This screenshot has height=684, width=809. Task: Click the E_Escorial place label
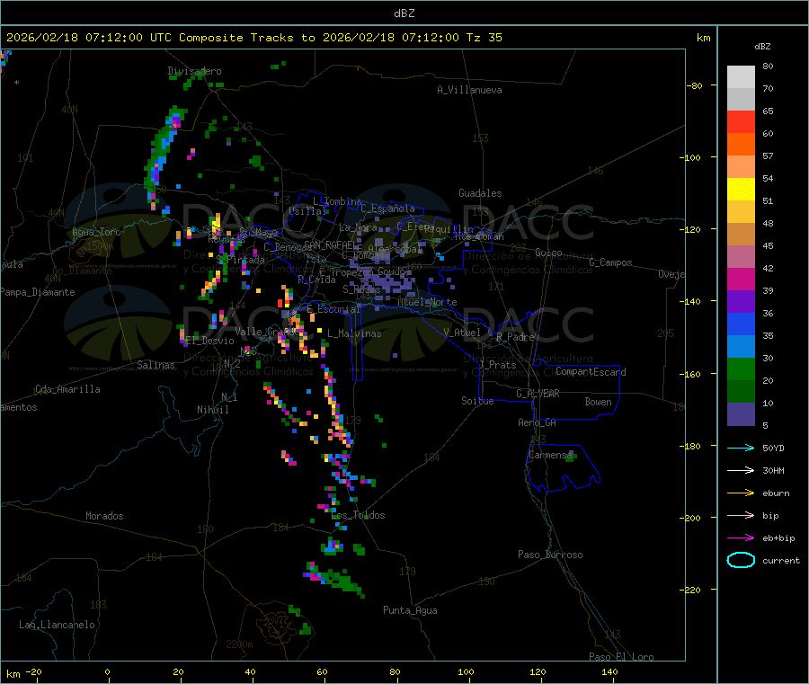click(333, 309)
